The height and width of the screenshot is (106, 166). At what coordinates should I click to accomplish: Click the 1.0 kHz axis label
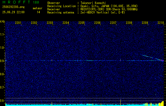point(2,48)
